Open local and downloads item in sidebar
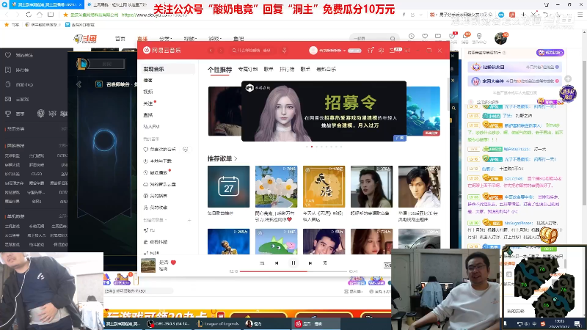The height and width of the screenshot is (330, 587). pyautogui.click(x=158, y=161)
